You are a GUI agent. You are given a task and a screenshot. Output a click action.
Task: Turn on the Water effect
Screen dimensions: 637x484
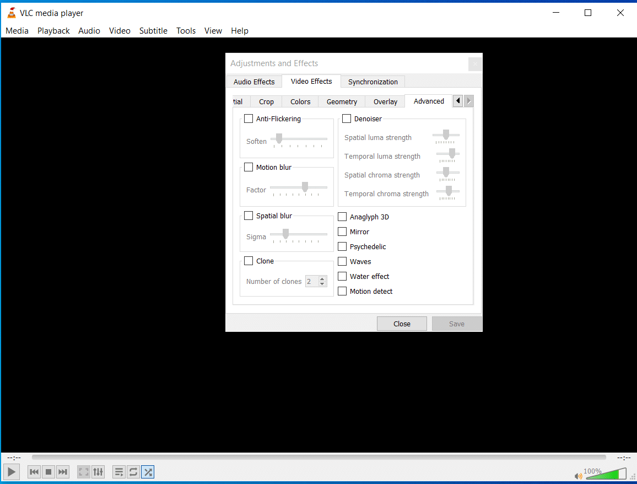[x=342, y=276]
